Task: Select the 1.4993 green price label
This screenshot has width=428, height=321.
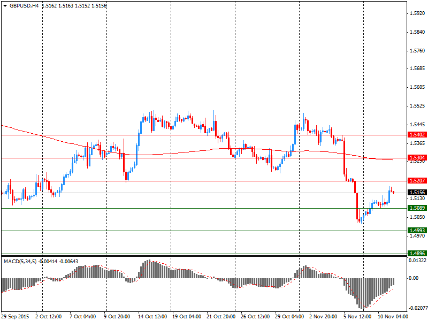Action: [417, 231]
